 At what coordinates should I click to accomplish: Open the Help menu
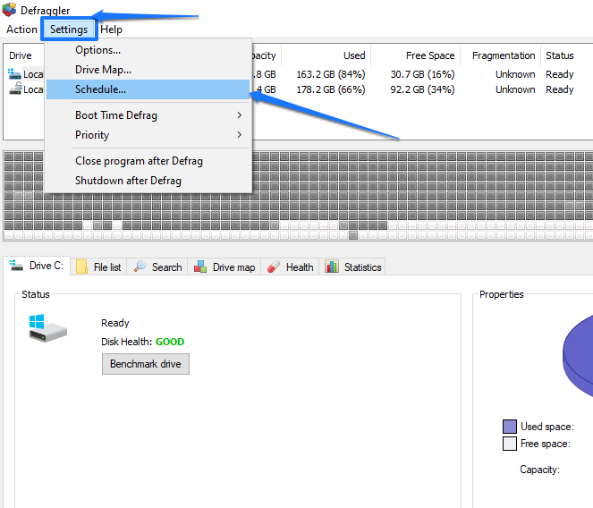pos(111,30)
